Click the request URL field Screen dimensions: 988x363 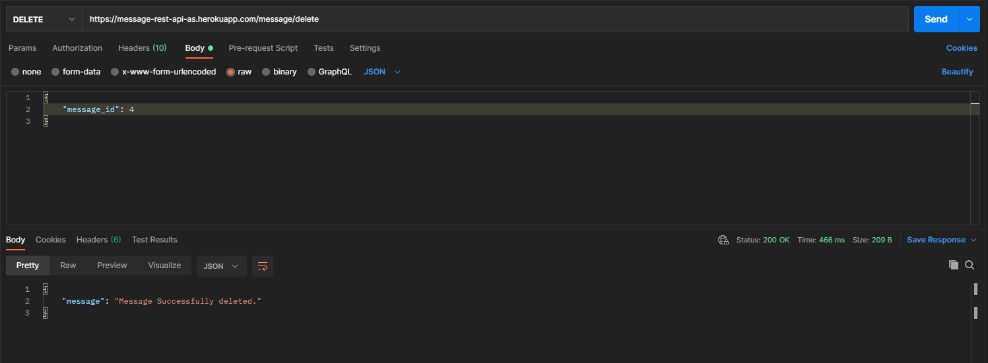pyautogui.click(x=495, y=19)
